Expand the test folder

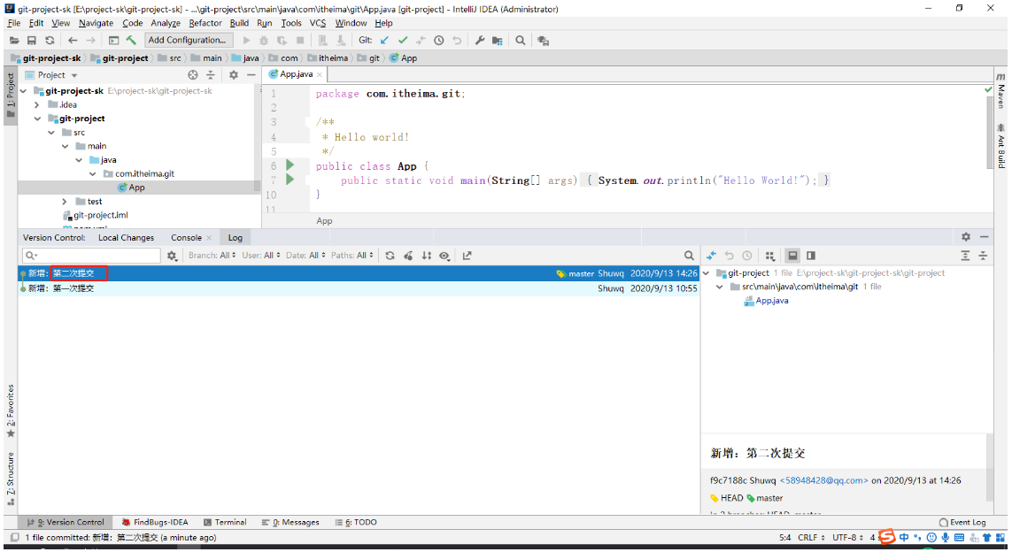pos(65,201)
